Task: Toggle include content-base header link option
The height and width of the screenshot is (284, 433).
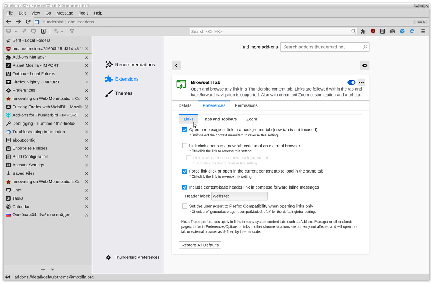Action: point(185,187)
